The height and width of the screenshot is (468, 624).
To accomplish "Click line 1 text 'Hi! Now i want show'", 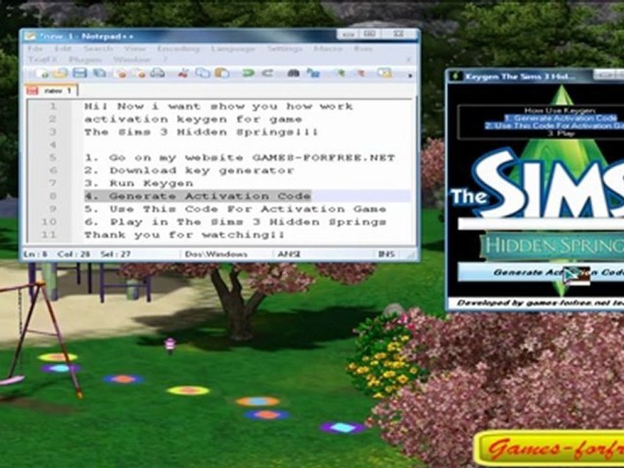I will [x=218, y=106].
